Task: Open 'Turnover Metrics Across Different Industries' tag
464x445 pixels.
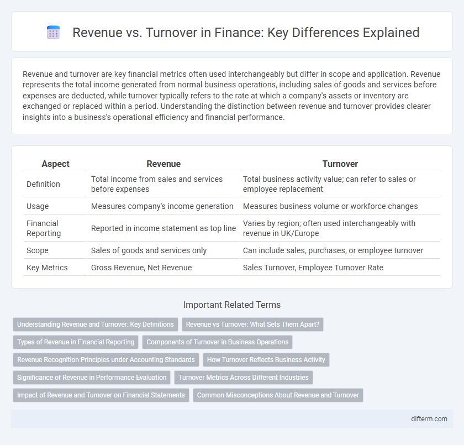Action: (243, 378)
